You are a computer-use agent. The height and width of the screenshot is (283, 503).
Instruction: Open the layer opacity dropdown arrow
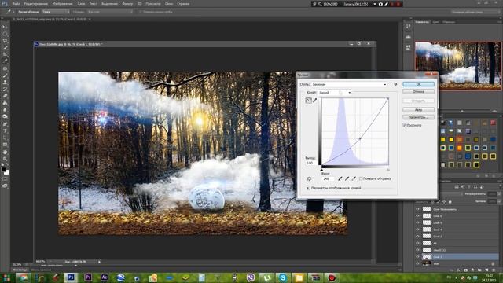click(499, 194)
